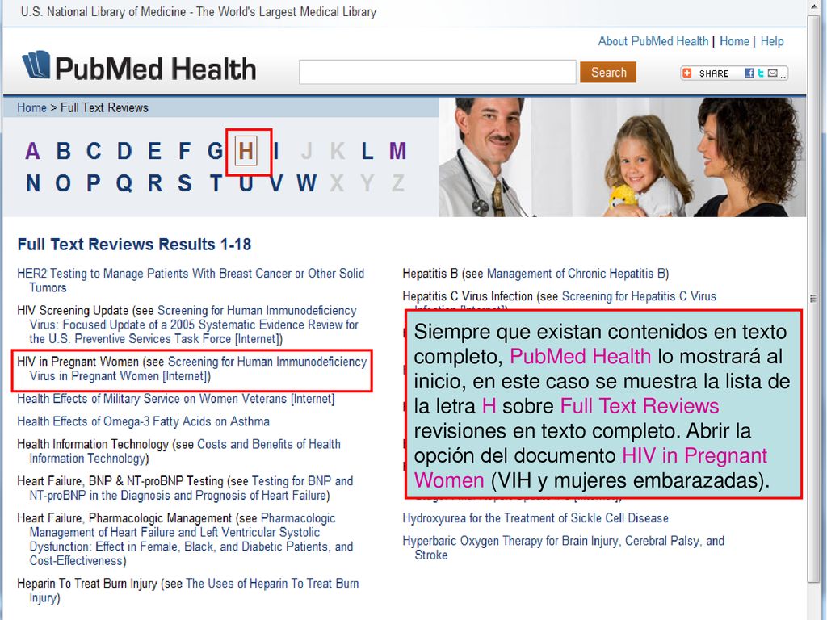This screenshot has height=620, width=827.
Task: Open Testing for BNP and NT-proBNP link
Action: [x=191, y=488]
